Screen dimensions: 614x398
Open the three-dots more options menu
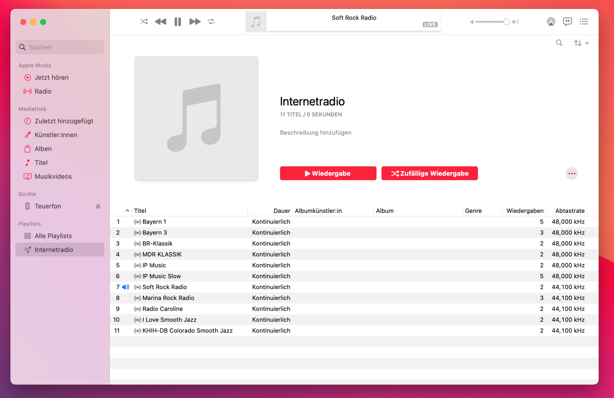pos(571,174)
